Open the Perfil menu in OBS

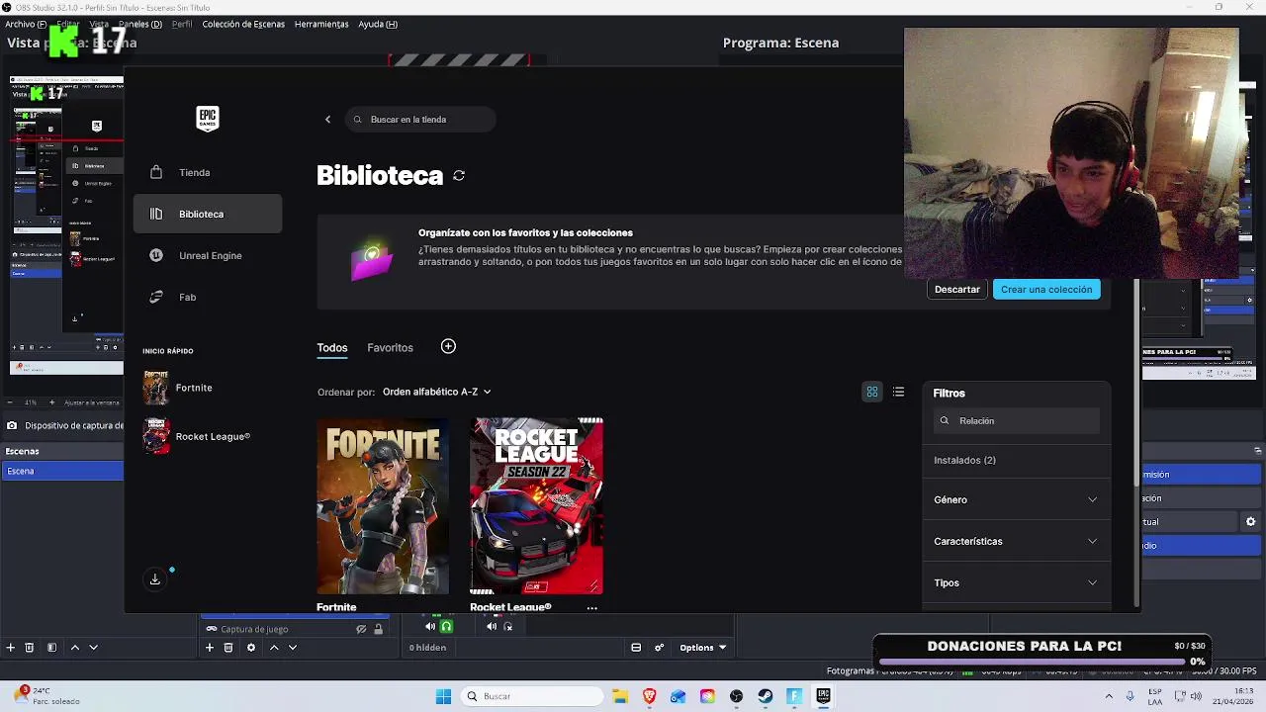(x=182, y=24)
